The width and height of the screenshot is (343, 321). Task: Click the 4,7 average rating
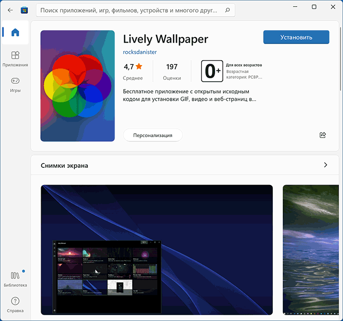pyautogui.click(x=128, y=67)
